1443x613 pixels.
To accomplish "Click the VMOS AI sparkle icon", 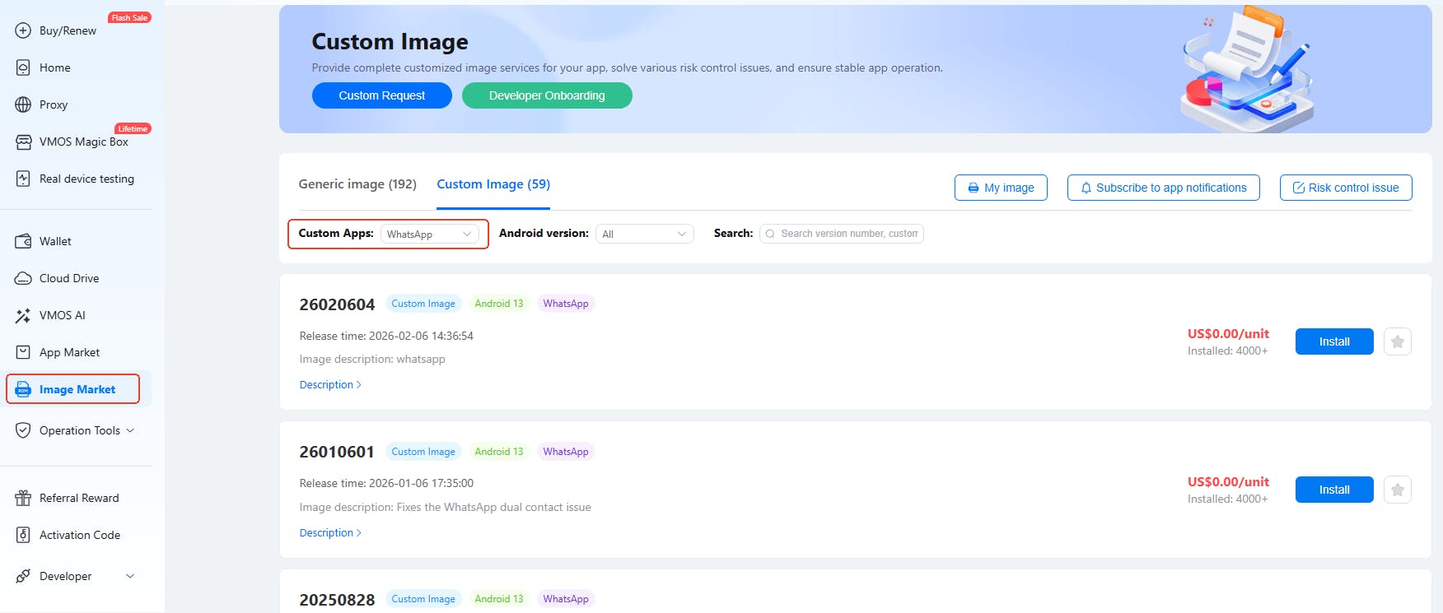I will click(23, 315).
